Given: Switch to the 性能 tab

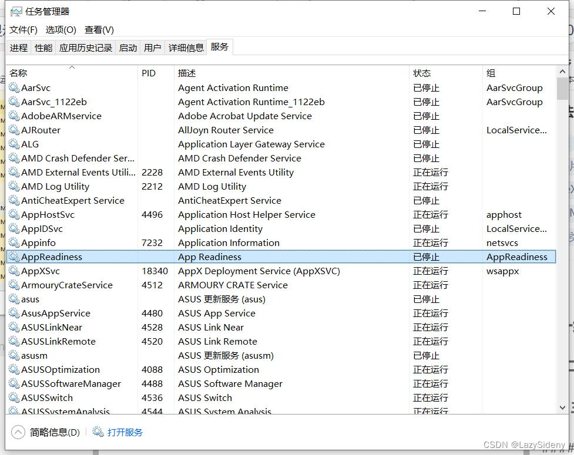Looking at the screenshot, I should click(x=43, y=48).
